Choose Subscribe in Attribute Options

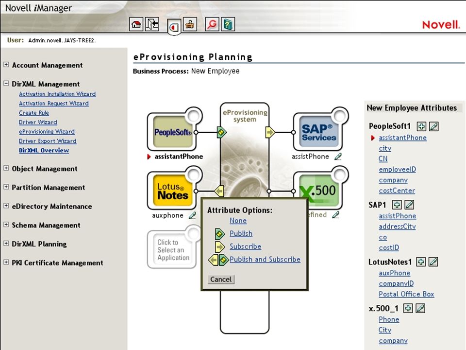coord(246,246)
